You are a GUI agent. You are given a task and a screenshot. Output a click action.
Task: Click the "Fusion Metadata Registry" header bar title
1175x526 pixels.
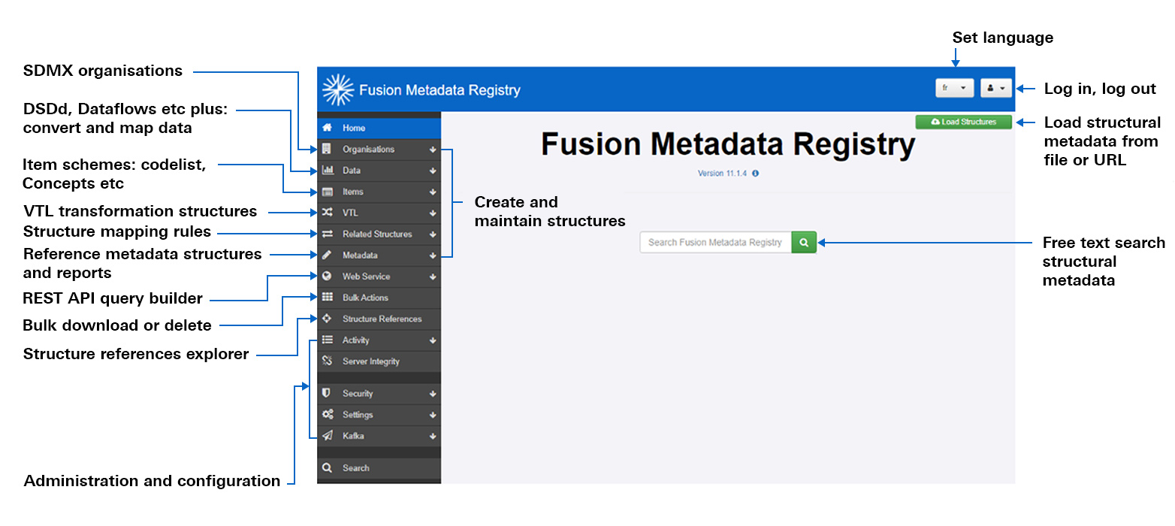(439, 90)
